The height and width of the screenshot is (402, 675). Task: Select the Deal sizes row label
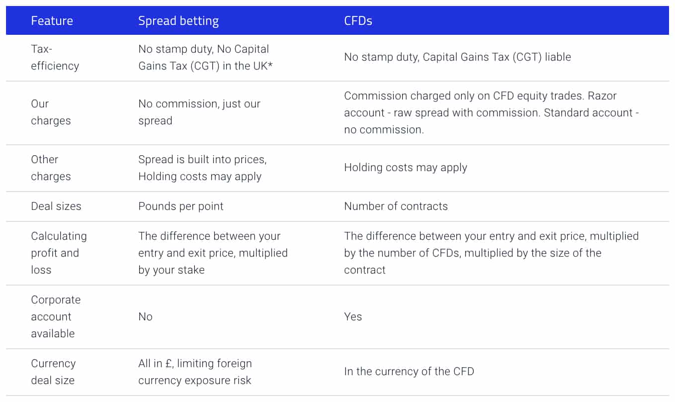(56, 206)
